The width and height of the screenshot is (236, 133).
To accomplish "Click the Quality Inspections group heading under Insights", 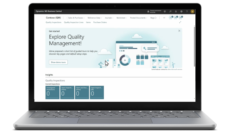I will pos(55,80).
